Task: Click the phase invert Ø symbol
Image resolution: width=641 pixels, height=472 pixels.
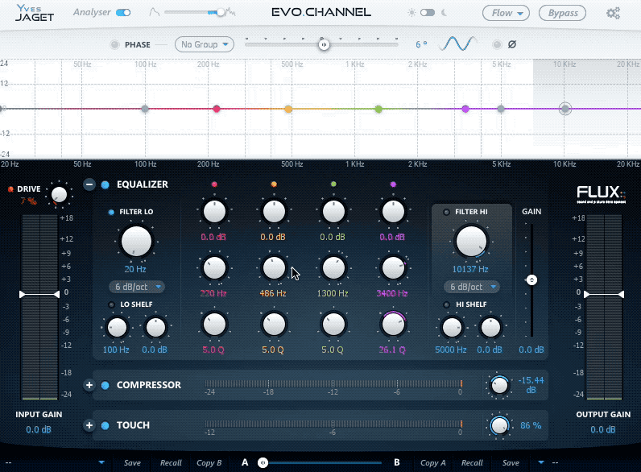Action: (x=512, y=44)
